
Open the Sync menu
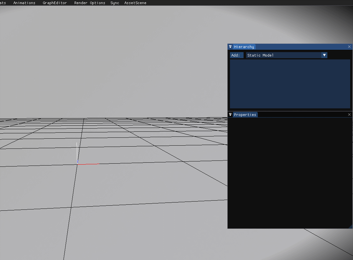[x=115, y=3]
